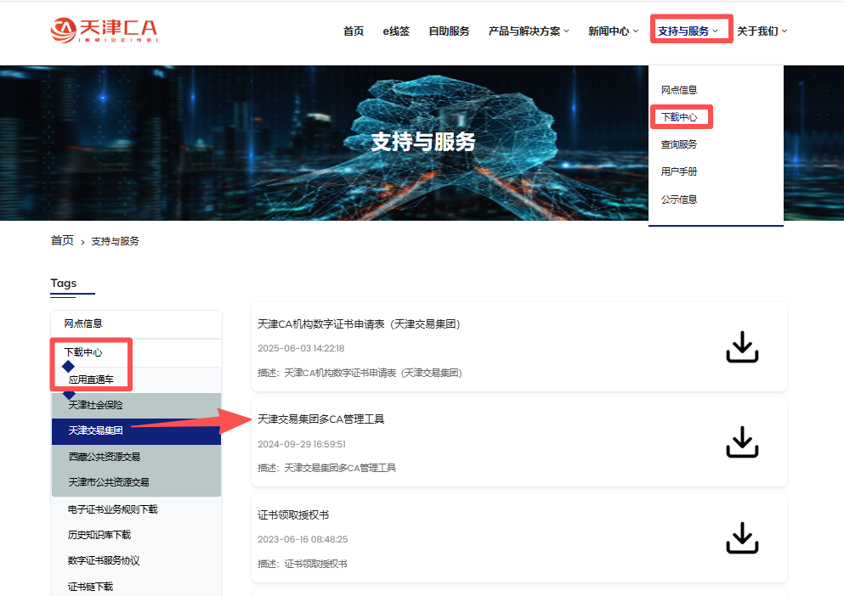Click download icon for 天津交易集团多CA管理工具
Image resolution: width=844 pixels, height=596 pixels.
click(741, 441)
